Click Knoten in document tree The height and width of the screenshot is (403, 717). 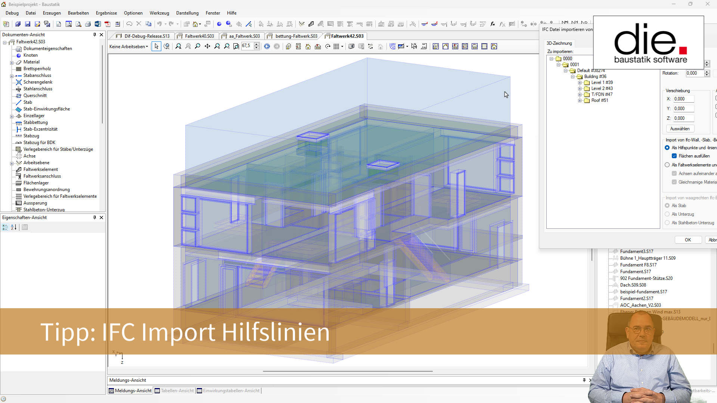tap(31, 55)
